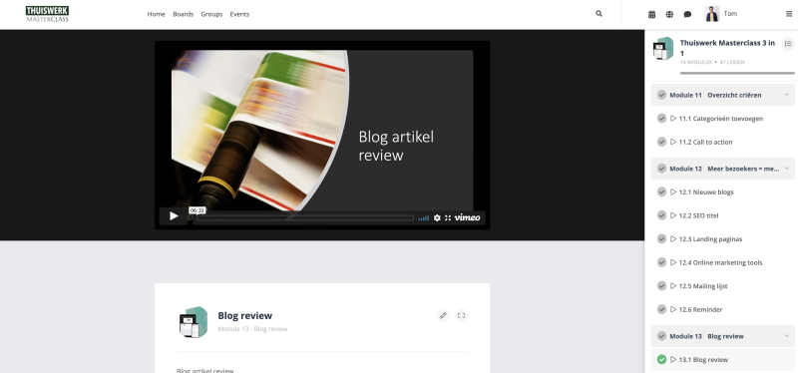Click the course thumbnail in sidebar
798x373 pixels.
tap(663, 49)
